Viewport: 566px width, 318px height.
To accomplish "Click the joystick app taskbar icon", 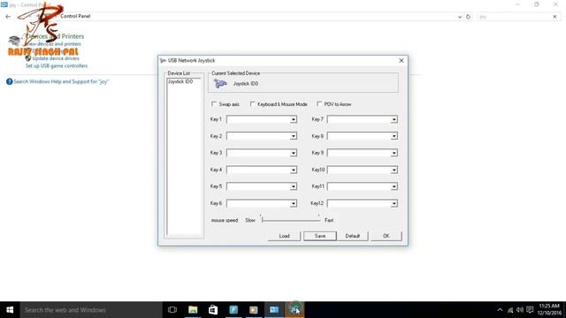I will (294, 310).
